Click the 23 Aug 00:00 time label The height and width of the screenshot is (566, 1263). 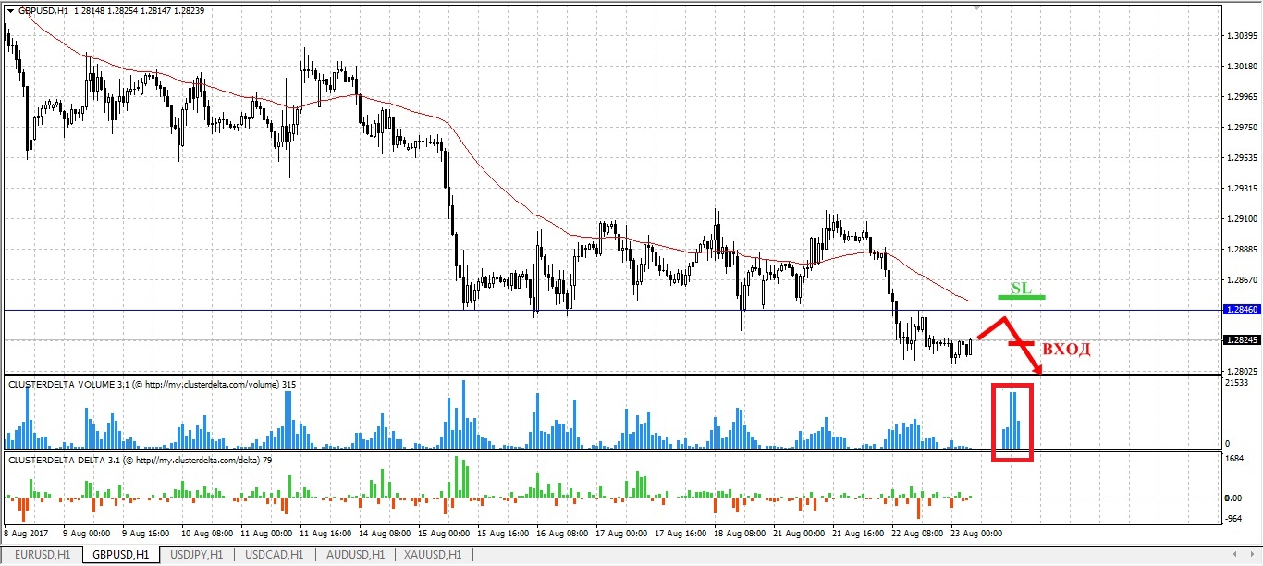pos(976,534)
